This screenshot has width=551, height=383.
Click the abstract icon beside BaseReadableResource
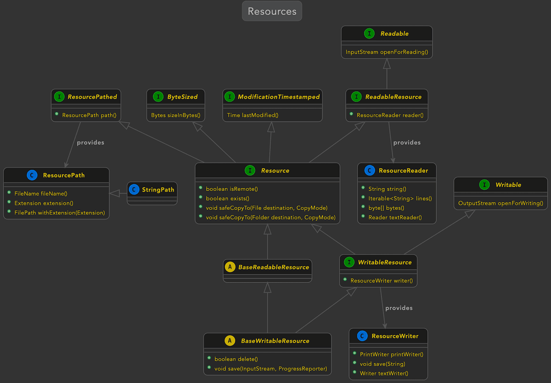(x=230, y=267)
